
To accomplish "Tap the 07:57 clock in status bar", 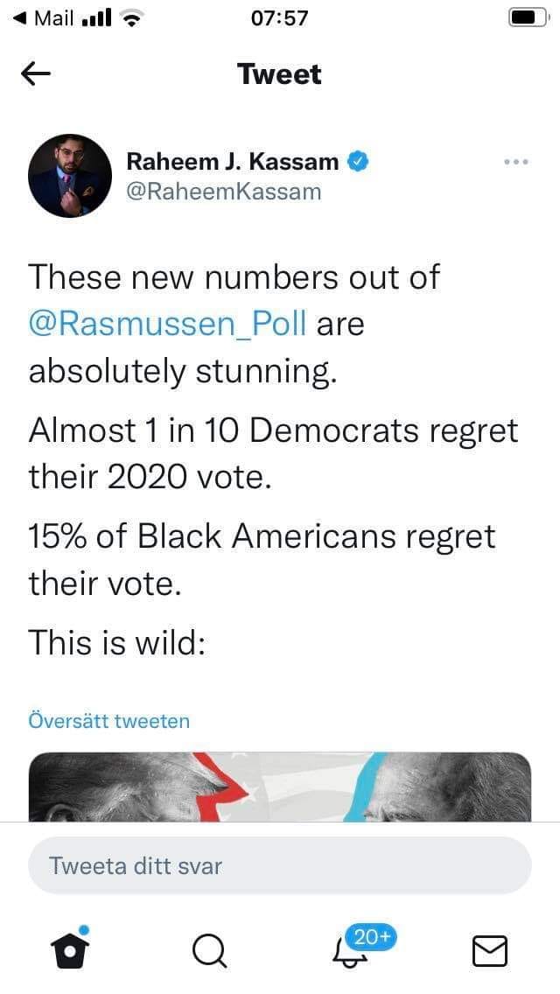I will point(279,18).
